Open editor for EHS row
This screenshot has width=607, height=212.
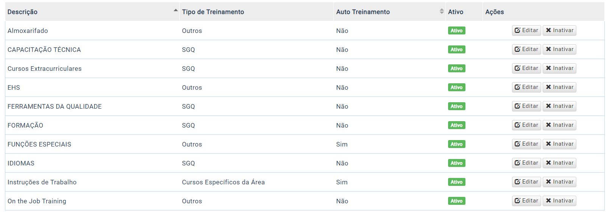pos(526,87)
